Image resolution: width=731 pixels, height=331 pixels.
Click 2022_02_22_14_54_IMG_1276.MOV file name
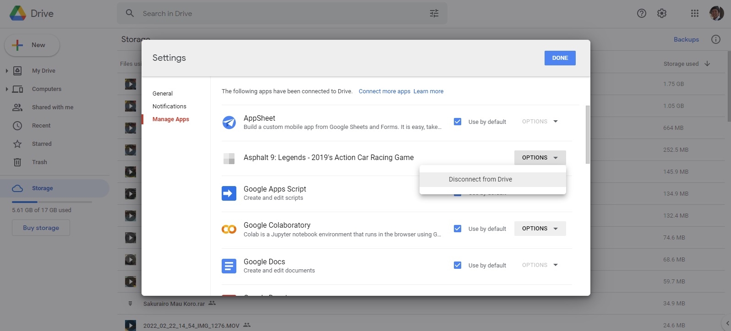[191, 326]
